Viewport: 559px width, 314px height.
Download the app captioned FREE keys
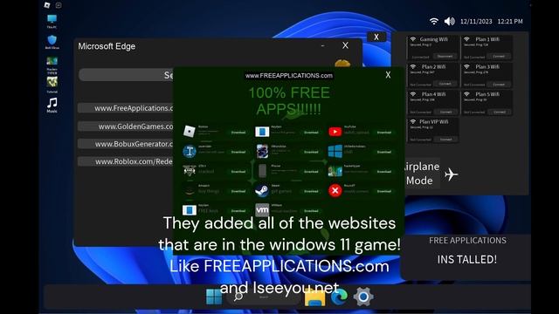(238, 210)
